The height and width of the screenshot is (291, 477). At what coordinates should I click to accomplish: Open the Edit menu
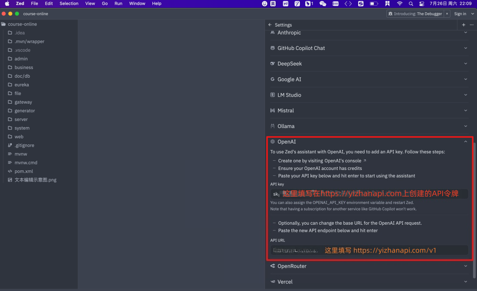click(x=49, y=4)
